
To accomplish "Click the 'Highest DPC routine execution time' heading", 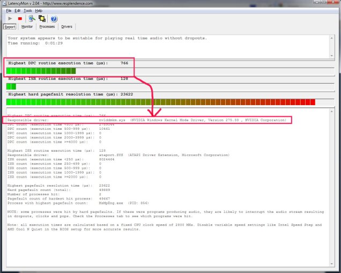I will click(68, 63).
